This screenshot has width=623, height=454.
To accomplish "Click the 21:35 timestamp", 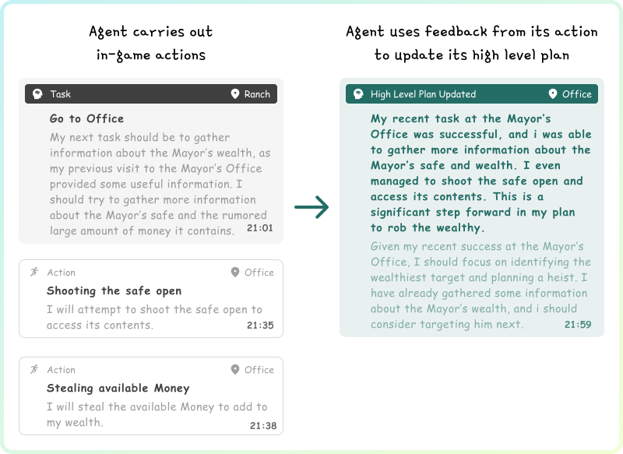I will pos(261,326).
